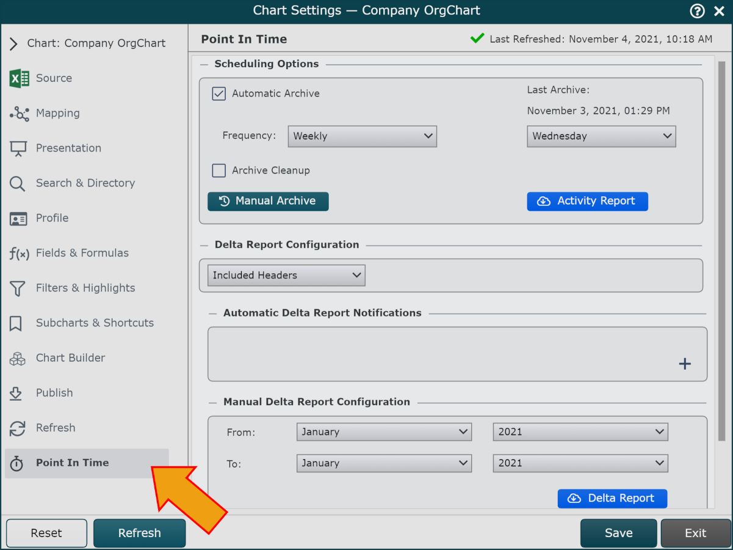Add notification with the plus icon

coord(685,364)
